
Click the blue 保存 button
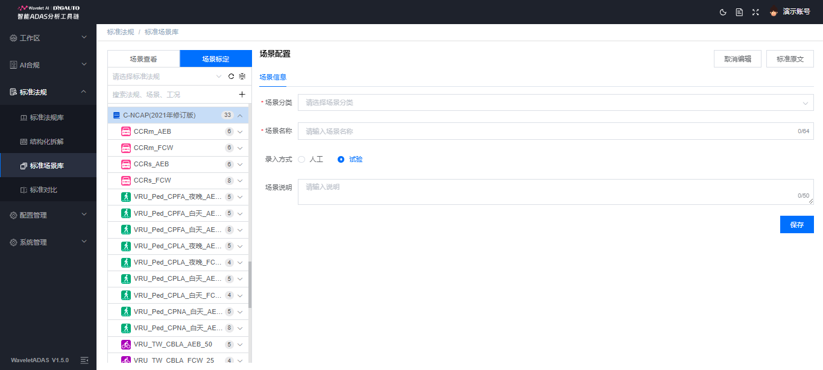[796, 224]
